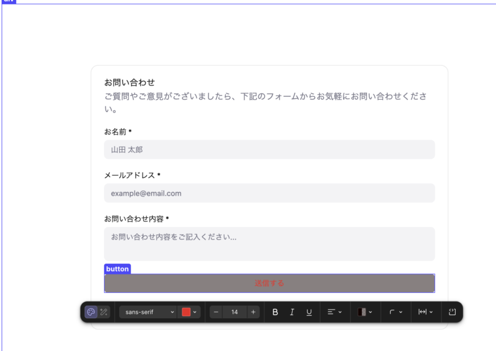The width and height of the screenshot is (496, 351).
Task: Decrease font size with minus button
Action: (x=216, y=312)
